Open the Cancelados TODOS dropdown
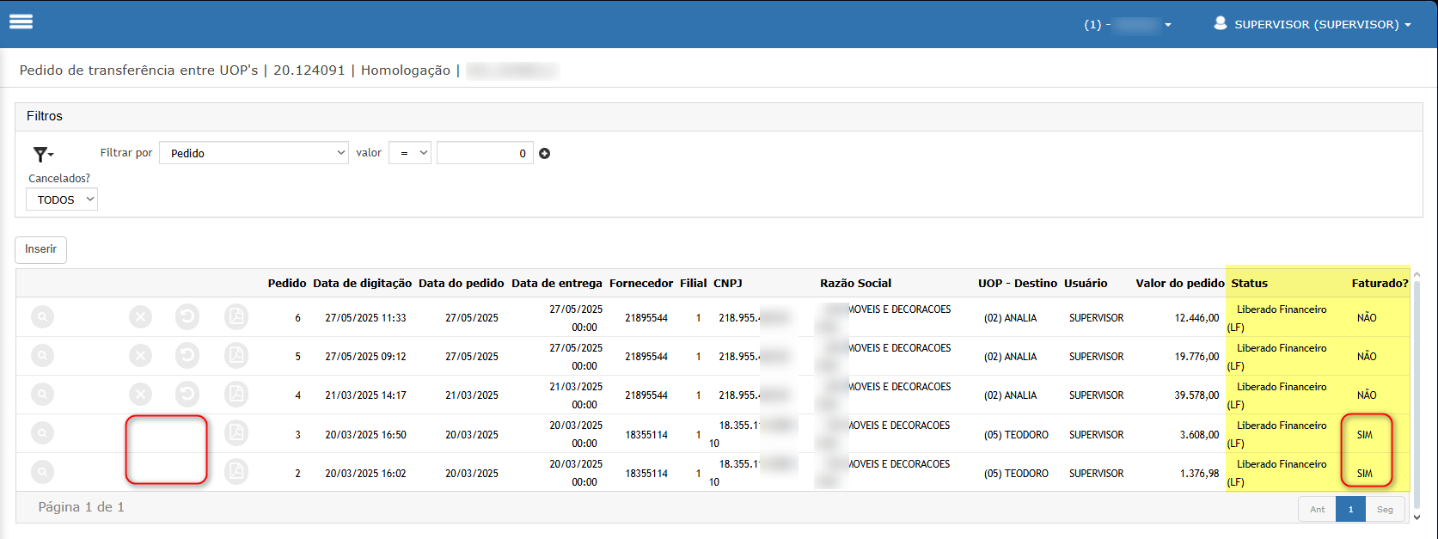1438x539 pixels. (62, 199)
